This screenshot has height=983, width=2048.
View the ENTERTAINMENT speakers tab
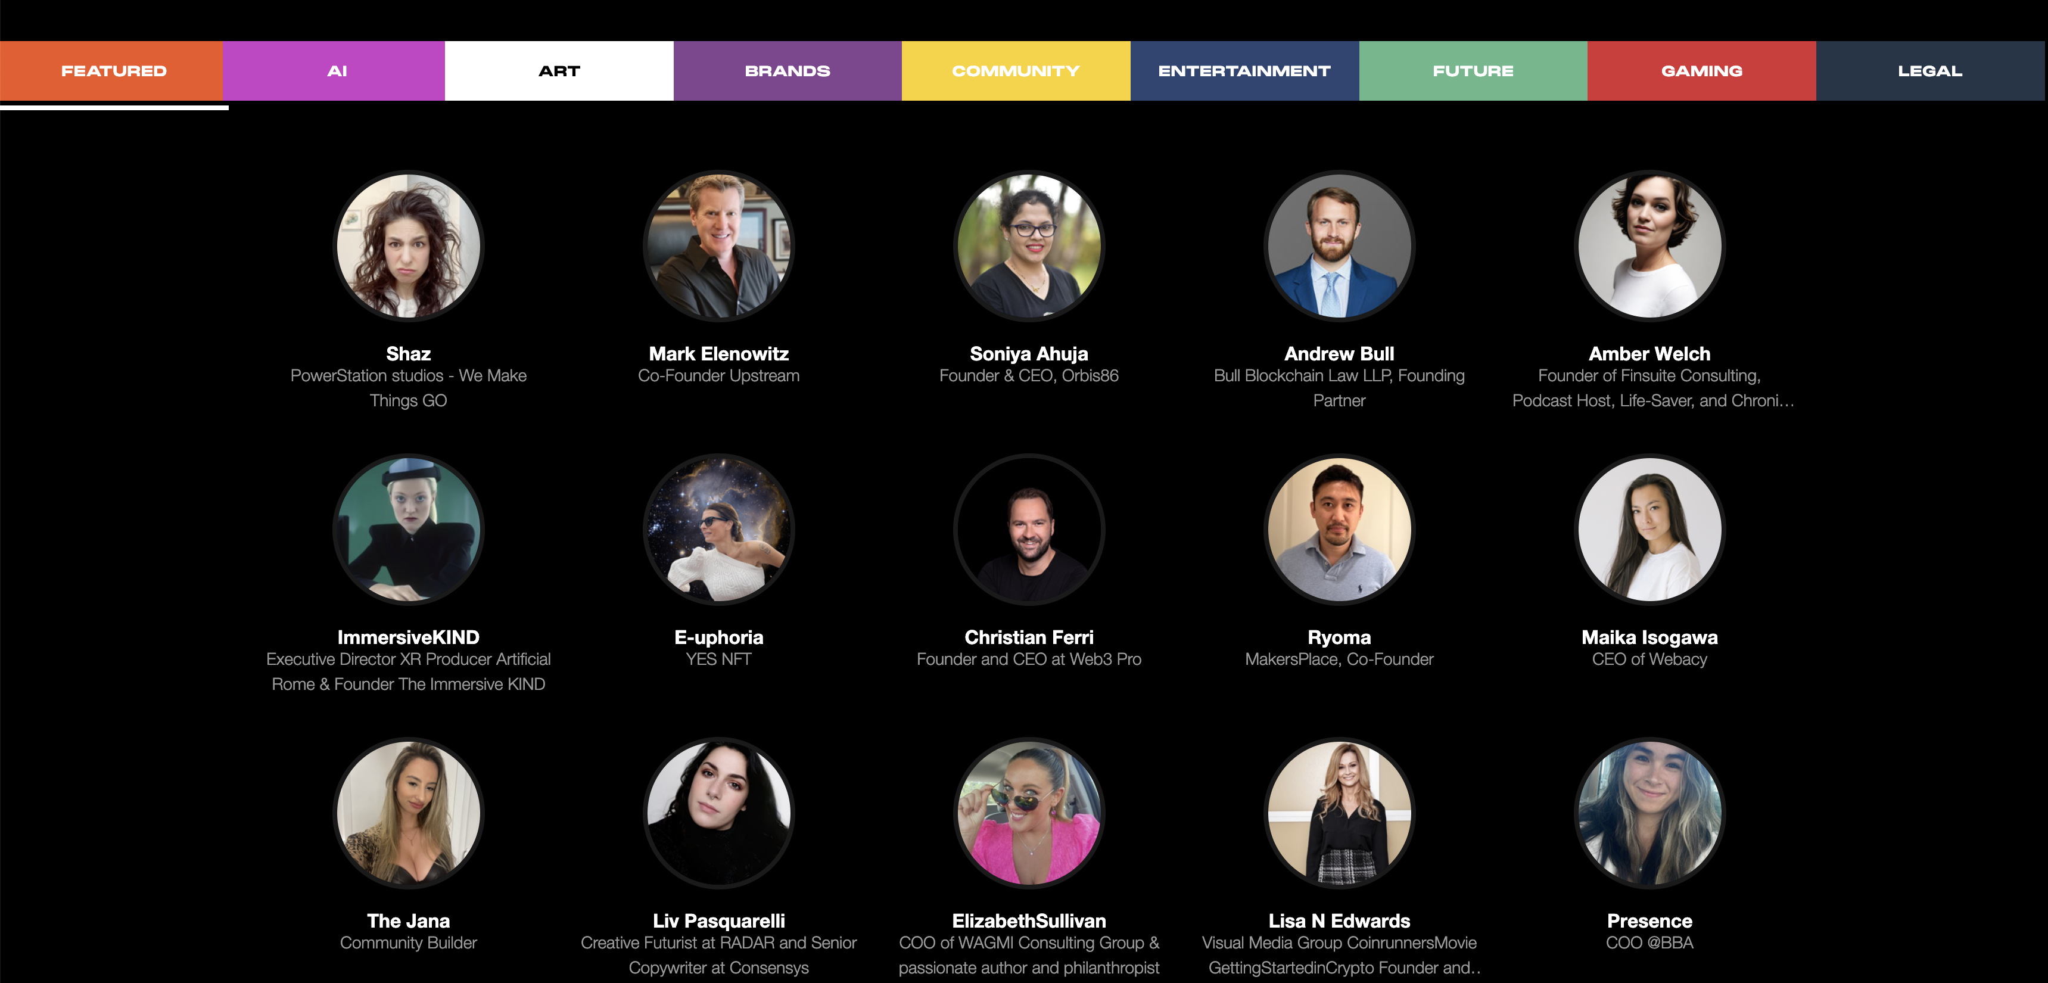1243,70
